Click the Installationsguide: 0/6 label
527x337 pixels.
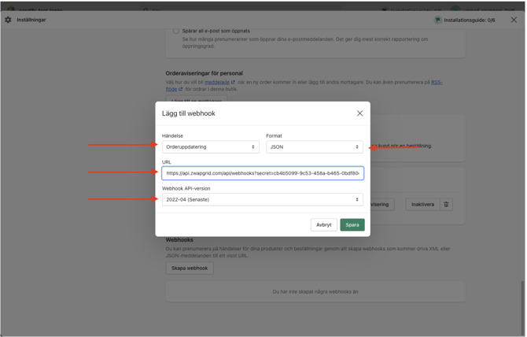click(470, 20)
